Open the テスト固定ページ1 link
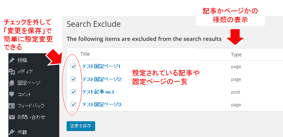This screenshot has height=137, width=283. pos(101,66)
